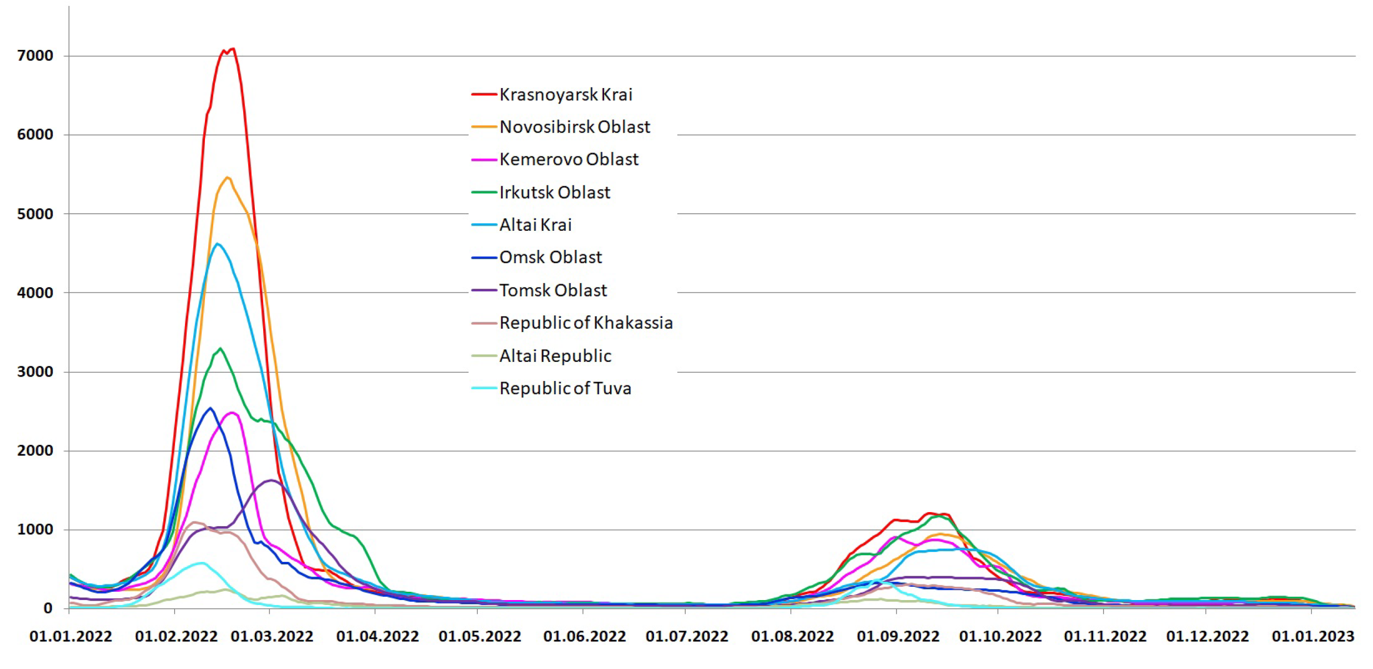
Task: Click the Republic of Tuva legend label
Action: click(x=565, y=389)
